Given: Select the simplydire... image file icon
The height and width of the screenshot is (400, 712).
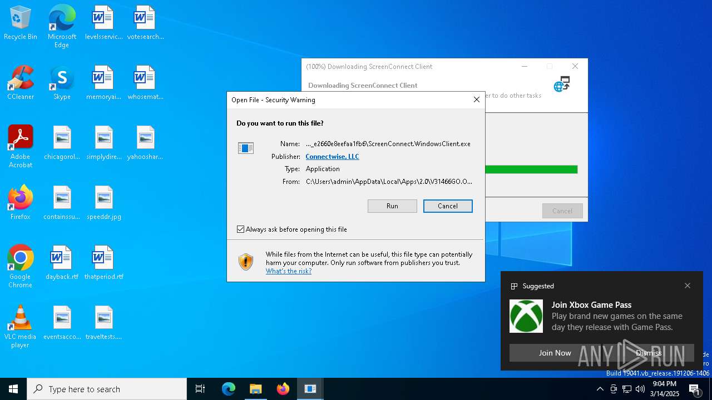Looking at the screenshot, I should [x=103, y=143].
